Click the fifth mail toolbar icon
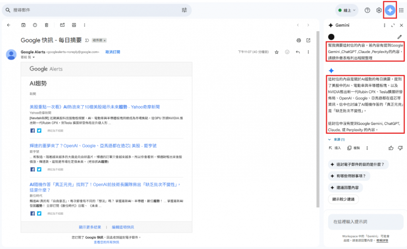The height and width of the screenshot is (249, 407). pos(74,25)
